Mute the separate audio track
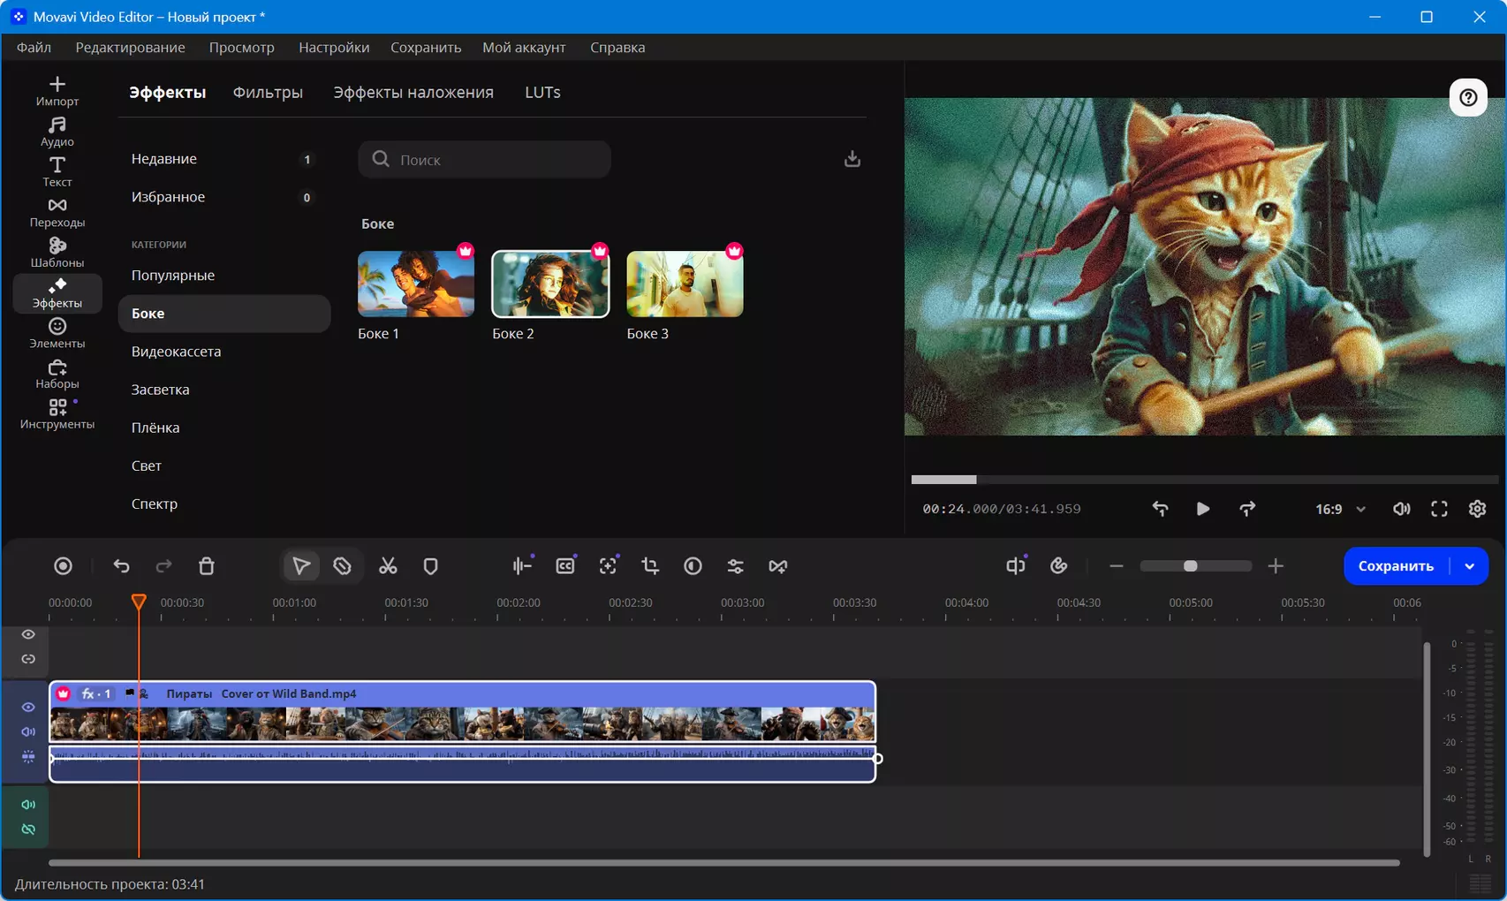Screen dimensions: 1507x901 [x=28, y=805]
